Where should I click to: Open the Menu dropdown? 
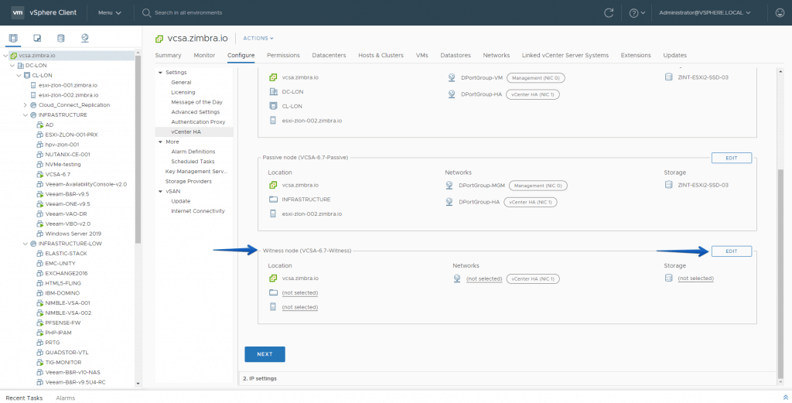click(x=110, y=12)
